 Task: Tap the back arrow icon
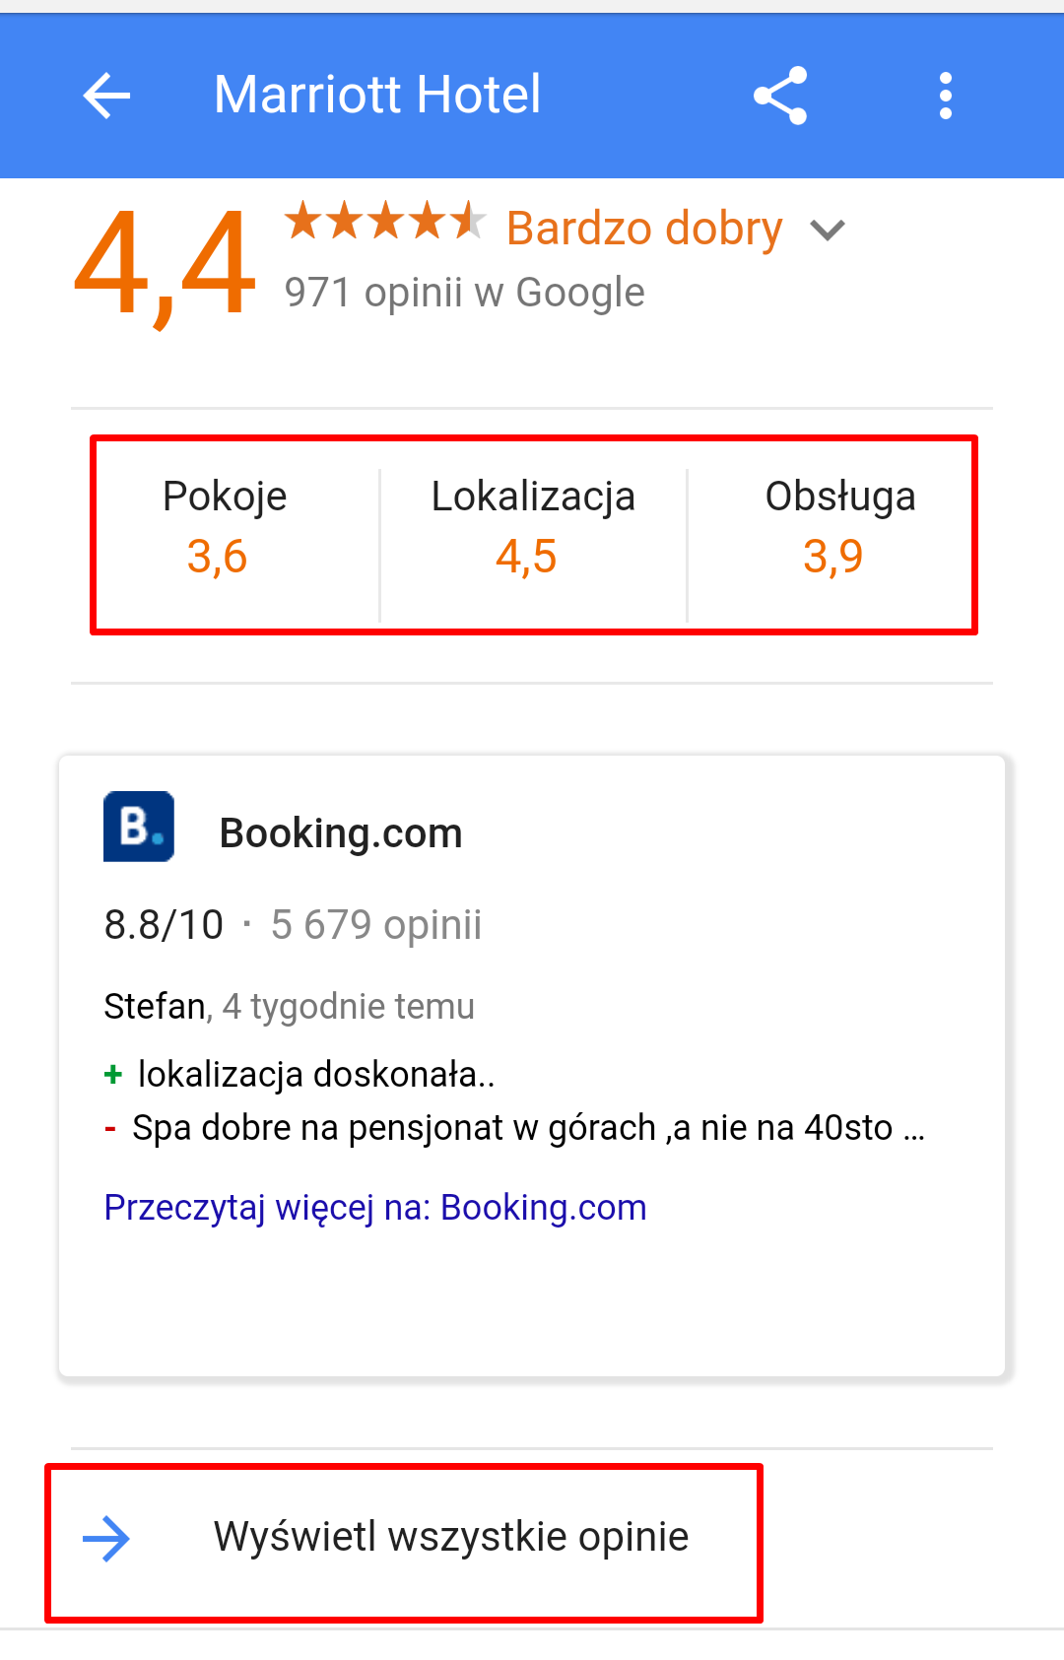(x=106, y=97)
